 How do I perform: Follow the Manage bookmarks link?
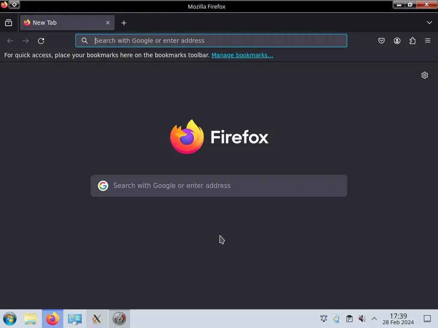[242, 55]
